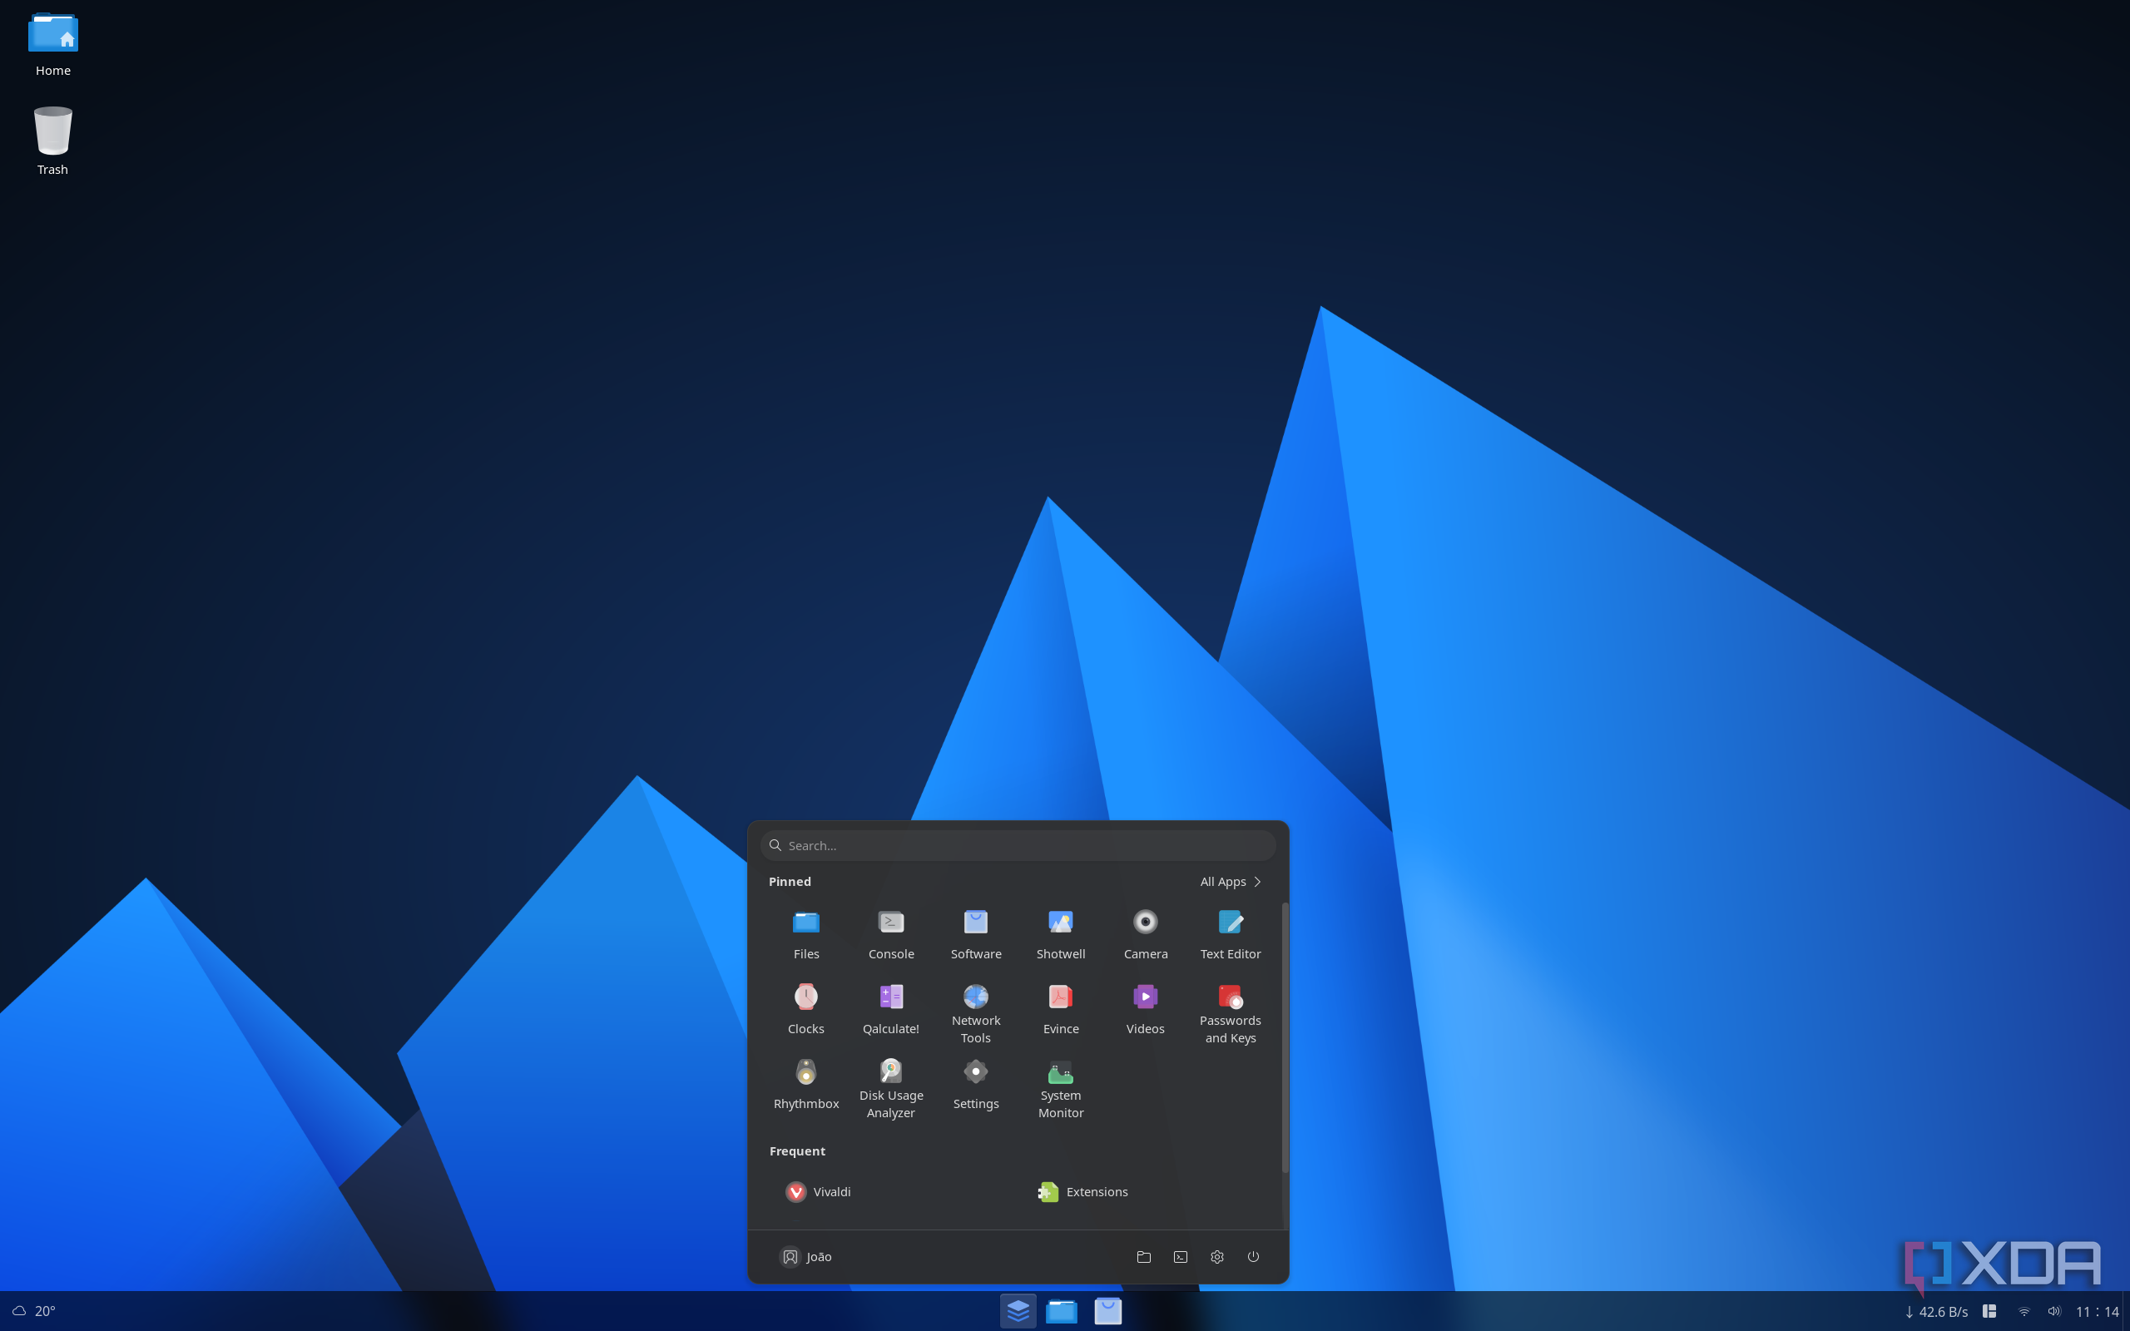Click the menu's vertical scrollbar
The height and width of the screenshot is (1331, 2130).
pos(1285,1037)
